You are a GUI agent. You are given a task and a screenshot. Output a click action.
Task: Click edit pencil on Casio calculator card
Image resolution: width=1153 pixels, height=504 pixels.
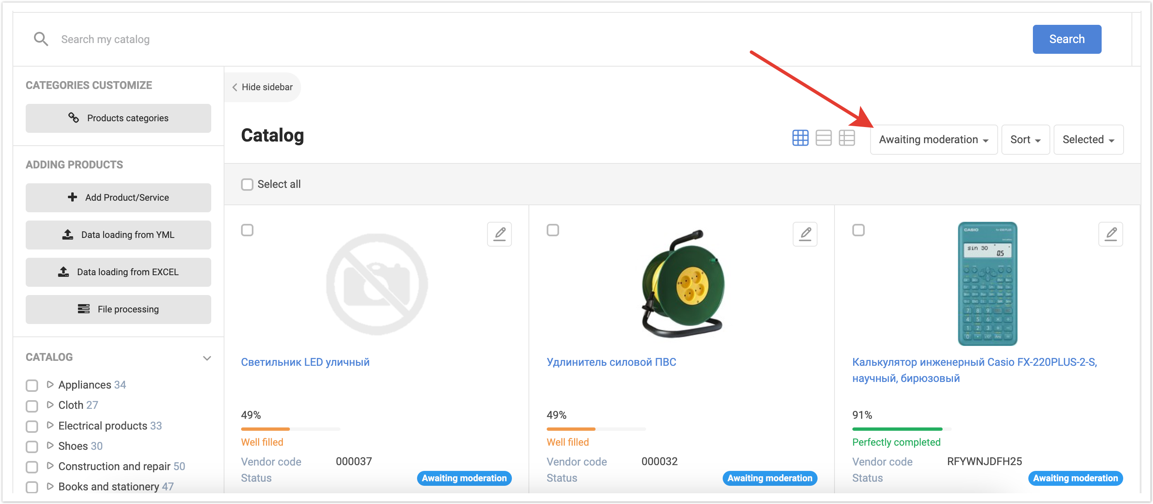[x=1110, y=234]
